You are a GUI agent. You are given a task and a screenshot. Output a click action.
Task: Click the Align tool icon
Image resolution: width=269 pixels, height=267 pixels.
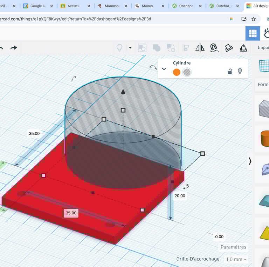pos(186,48)
